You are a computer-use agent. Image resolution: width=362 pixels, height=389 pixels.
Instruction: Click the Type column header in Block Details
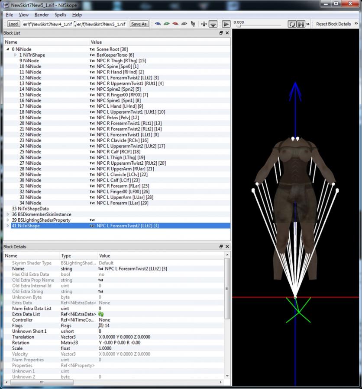78,255
